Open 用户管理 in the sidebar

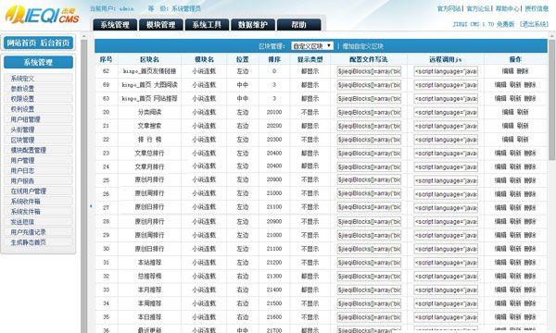pos(22,160)
